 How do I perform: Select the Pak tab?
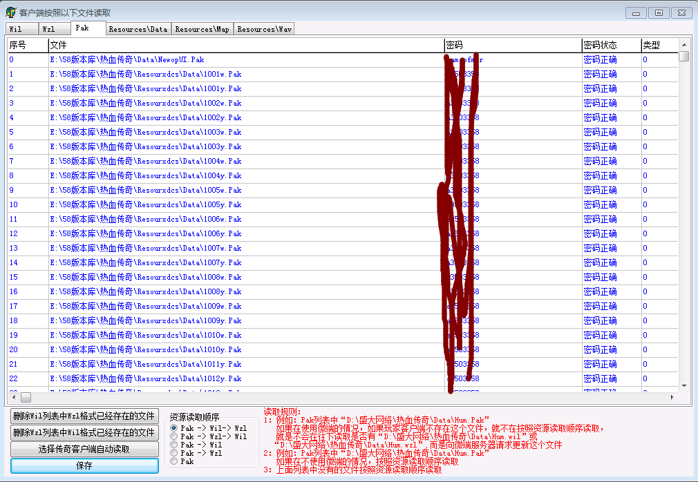[x=88, y=28]
